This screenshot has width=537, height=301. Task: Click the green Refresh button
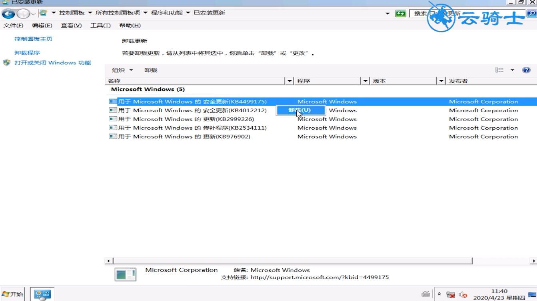pyautogui.click(x=400, y=14)
